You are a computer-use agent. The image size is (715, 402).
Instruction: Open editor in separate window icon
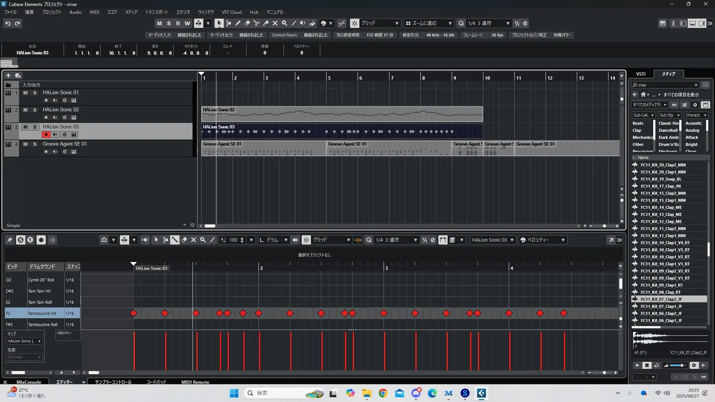pyautogui.click(x=611, y=240)
